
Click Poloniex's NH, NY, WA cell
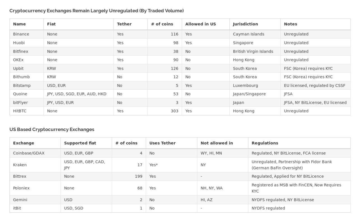click(x=211, y=188)
